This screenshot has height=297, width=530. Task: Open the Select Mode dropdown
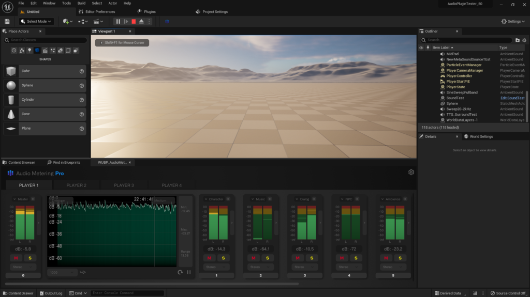pyautogui.click(x=36, y=21)
